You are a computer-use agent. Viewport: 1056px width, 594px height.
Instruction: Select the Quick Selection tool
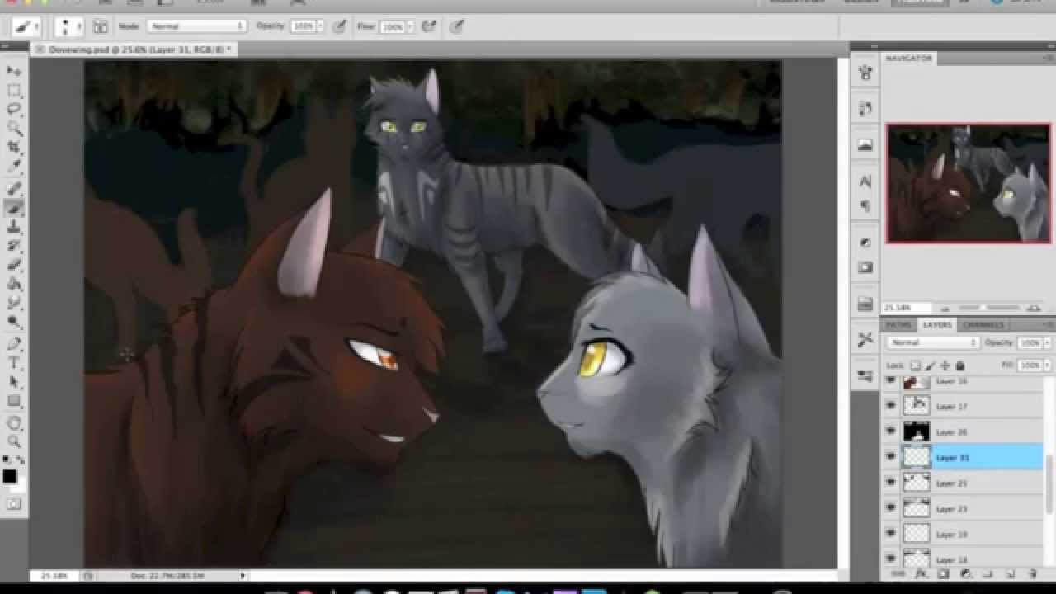pos(14,128)
